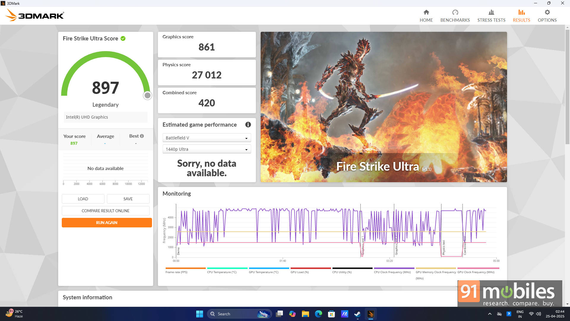570x321 pixels.
Task: Click the LOAD button
Action: pos(83,199)
